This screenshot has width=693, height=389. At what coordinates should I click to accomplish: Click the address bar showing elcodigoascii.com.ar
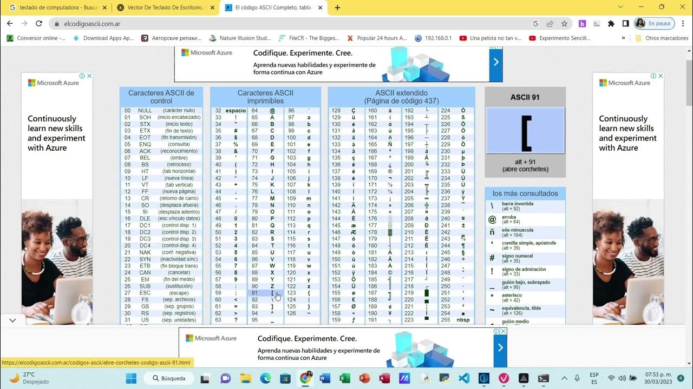click(x=292, y=24)
